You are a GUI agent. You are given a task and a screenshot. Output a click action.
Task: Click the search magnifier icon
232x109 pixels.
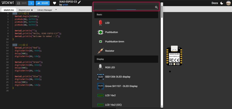(x=156, y=7)
